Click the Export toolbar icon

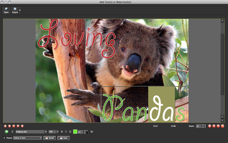click(x=15, y=10)
